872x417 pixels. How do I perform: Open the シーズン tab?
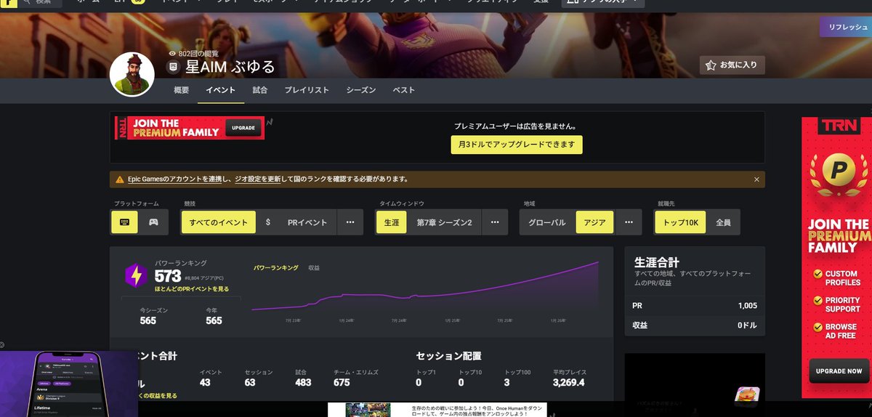pyautogui.click(x=361, y=90)
